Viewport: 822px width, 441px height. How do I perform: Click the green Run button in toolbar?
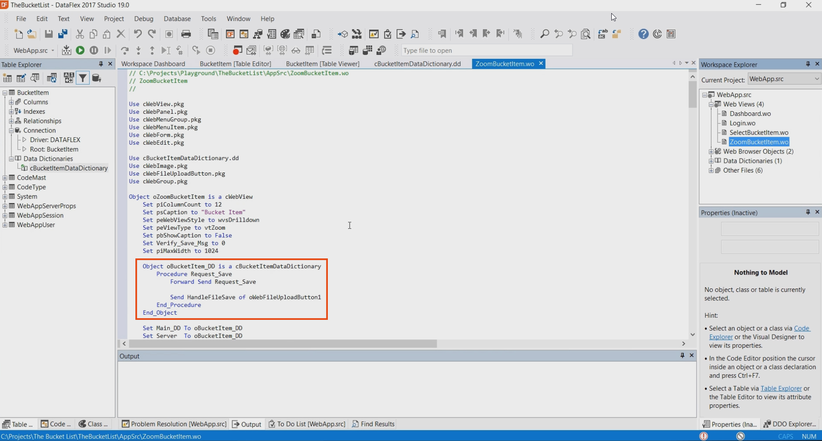tap(80, 51)
